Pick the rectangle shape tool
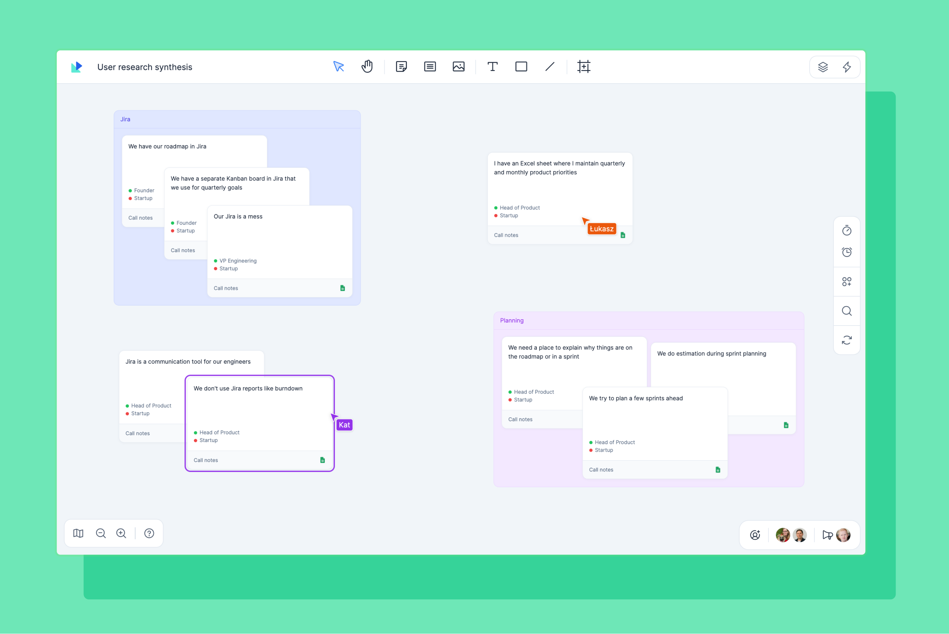 click(x=521, y=66)
